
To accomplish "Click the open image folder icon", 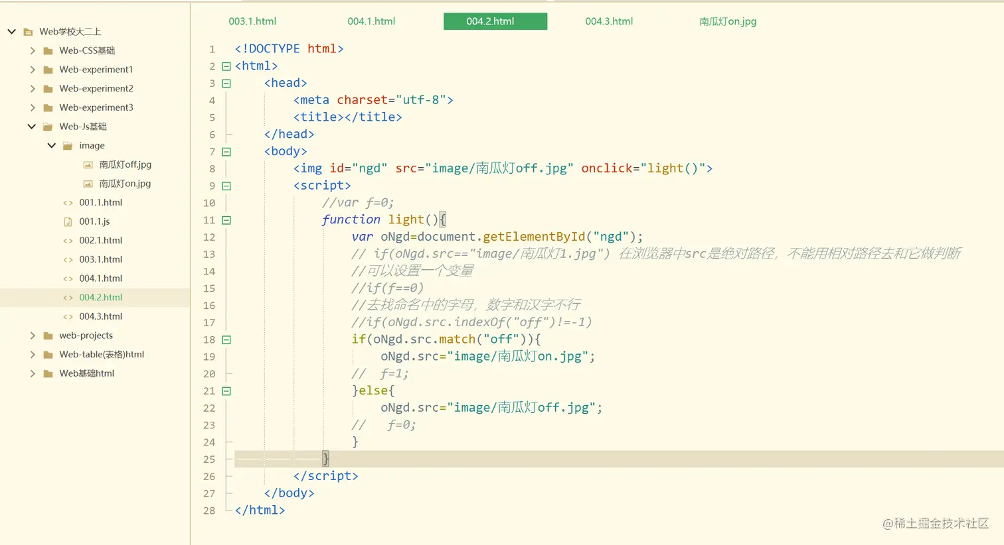I will coord(68,146).
